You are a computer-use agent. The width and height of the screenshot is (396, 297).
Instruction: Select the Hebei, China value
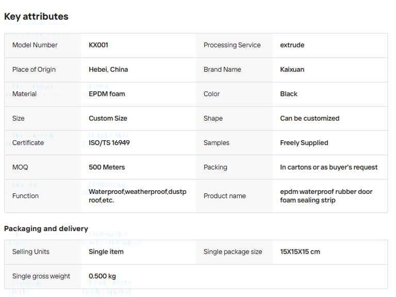tap(108, 70)
